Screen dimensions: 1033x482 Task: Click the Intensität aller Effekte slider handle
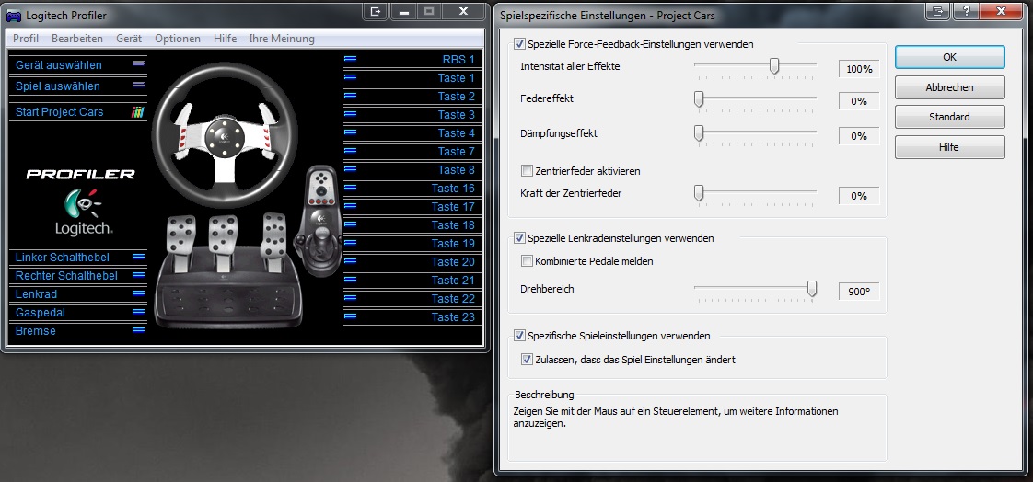click(x=775, y=65)
